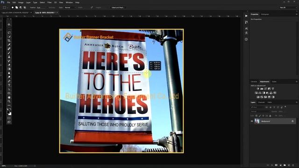This screenshot has width=299, height=168.
Task: Open the Adjustments panel flyout menu
Action: click(x=296, y=82)
